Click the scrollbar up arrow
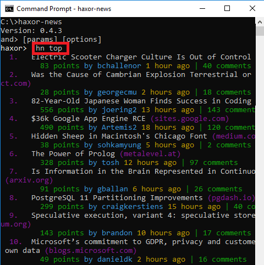The width and height of the screenshot is (264, 265). click(260, 22)
